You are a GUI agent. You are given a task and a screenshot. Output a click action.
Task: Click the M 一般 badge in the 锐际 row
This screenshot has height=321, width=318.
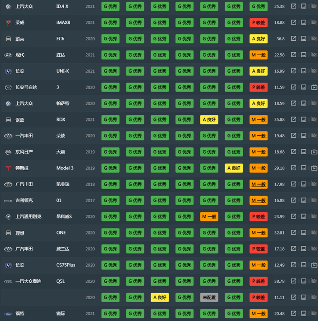coord(258,314)
